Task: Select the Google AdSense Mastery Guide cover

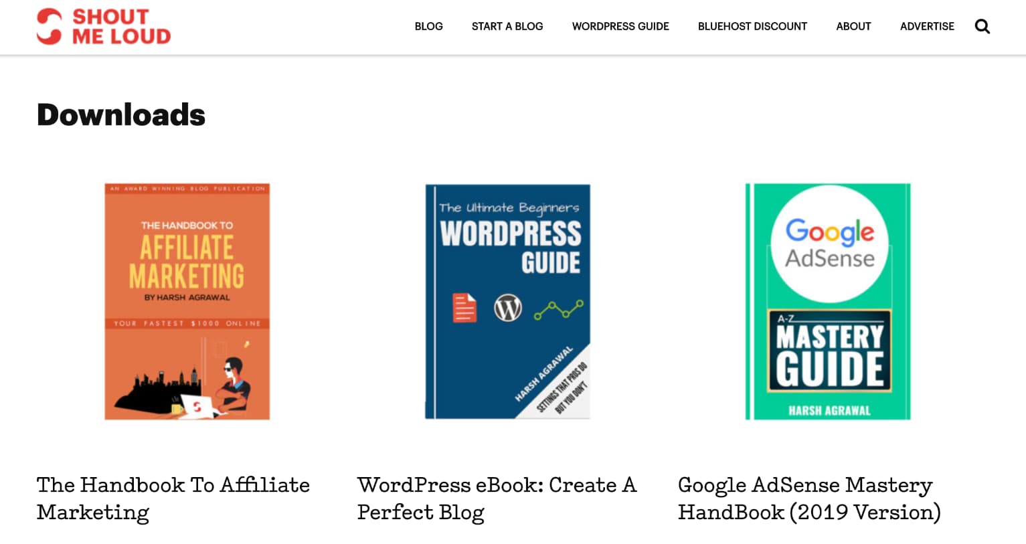Action: [828, 301]
